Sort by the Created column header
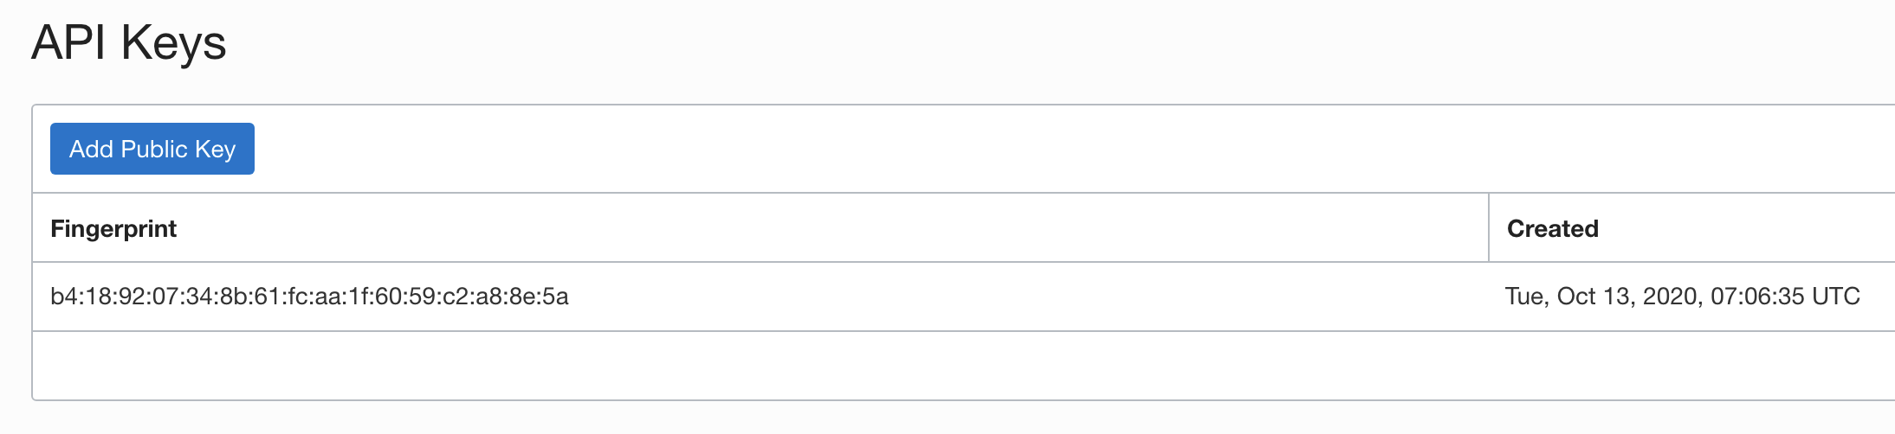Image resolution: width=1895 pixels, height=434 pixels. 1553,228
